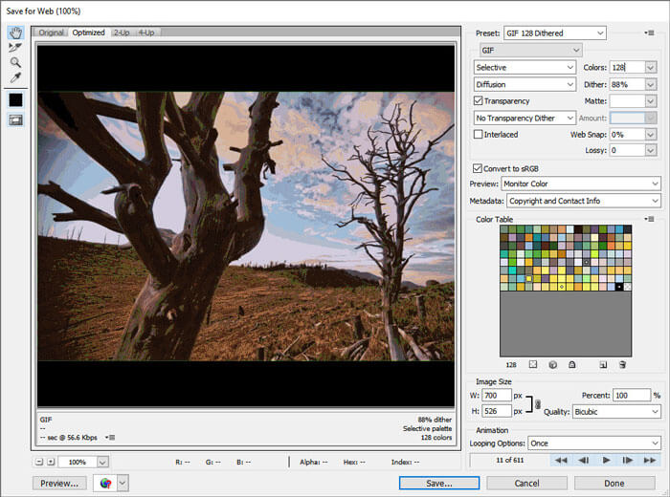
Task: Toggle slices visibility icon
Action: [16, 120]
